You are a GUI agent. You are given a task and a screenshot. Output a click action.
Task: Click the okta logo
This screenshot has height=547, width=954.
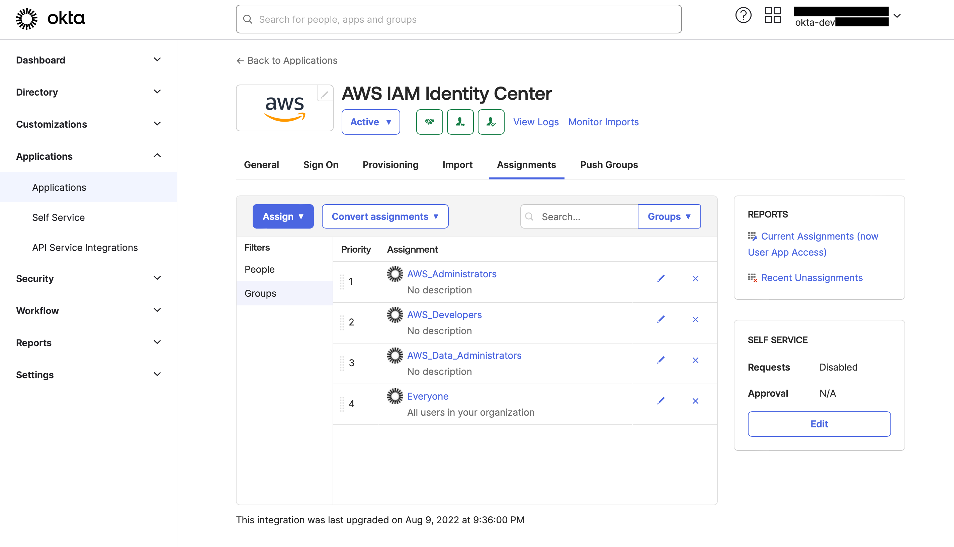[x=51, y=19]
